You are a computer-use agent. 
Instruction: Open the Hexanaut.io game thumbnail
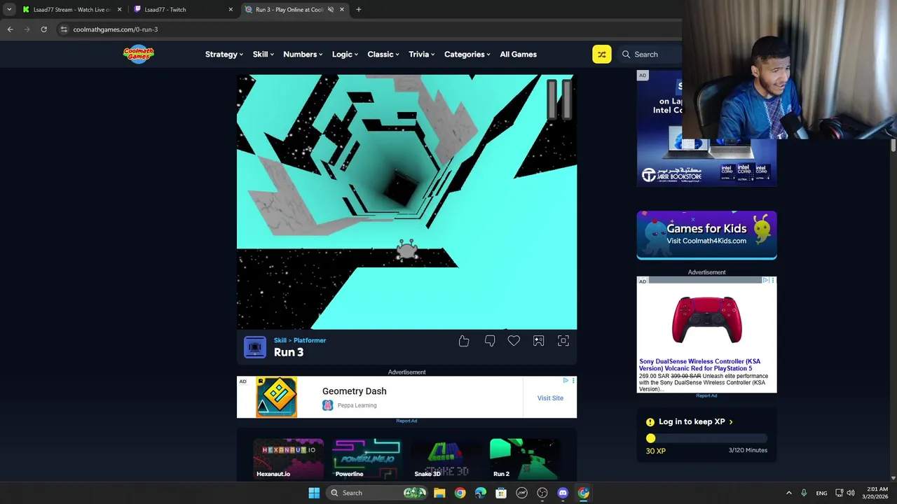[289, 458]
